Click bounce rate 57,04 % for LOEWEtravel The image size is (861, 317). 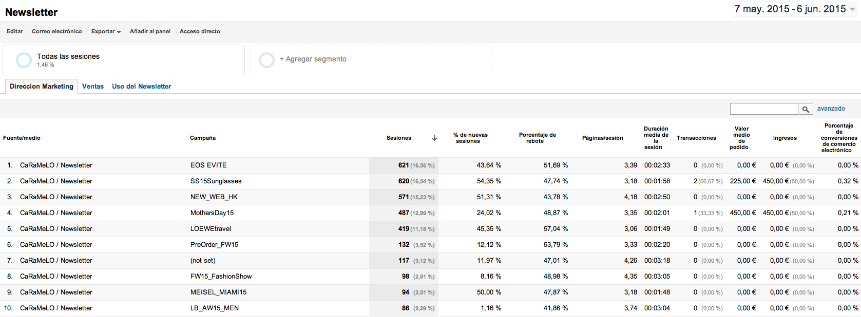(556, 229)
